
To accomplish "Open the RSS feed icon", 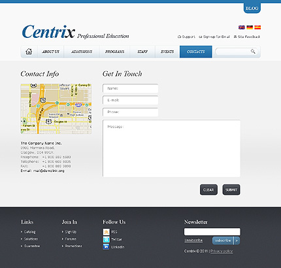I will 106,232.
